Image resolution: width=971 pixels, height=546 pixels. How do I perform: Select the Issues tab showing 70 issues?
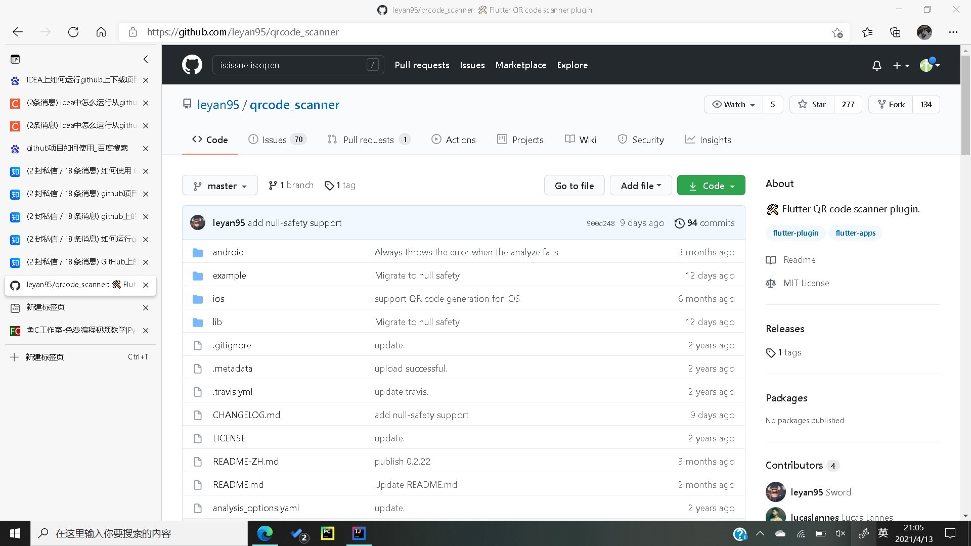pyautogui.click(x=277, y=140)
